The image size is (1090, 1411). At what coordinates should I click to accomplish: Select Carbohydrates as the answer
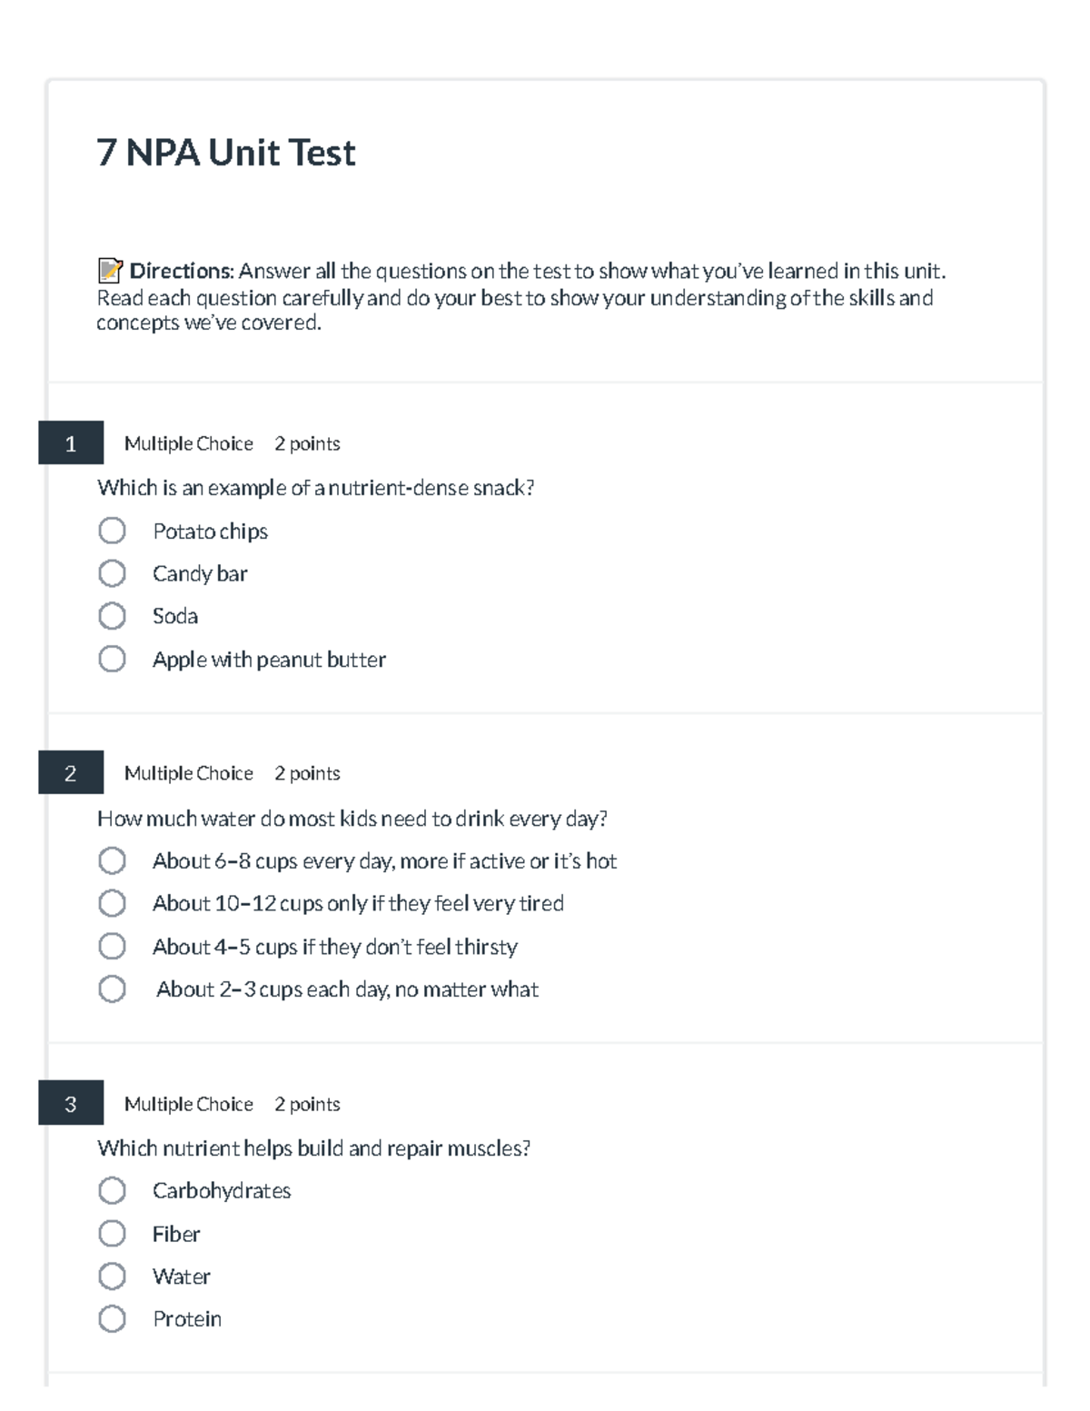pyautogui.click(x=112, y=1190)
